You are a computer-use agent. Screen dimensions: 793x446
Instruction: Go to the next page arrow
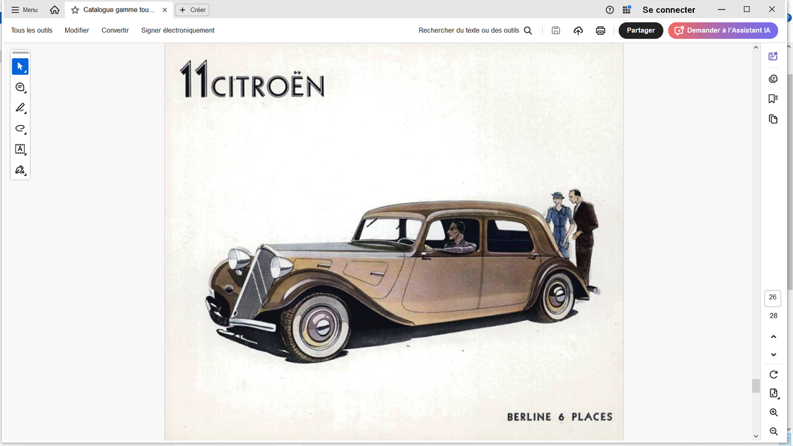click(x=773, y=355)
